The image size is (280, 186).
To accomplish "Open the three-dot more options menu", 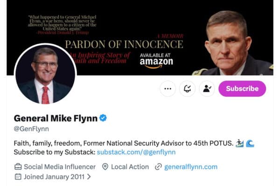I will (x=168, y=88).
